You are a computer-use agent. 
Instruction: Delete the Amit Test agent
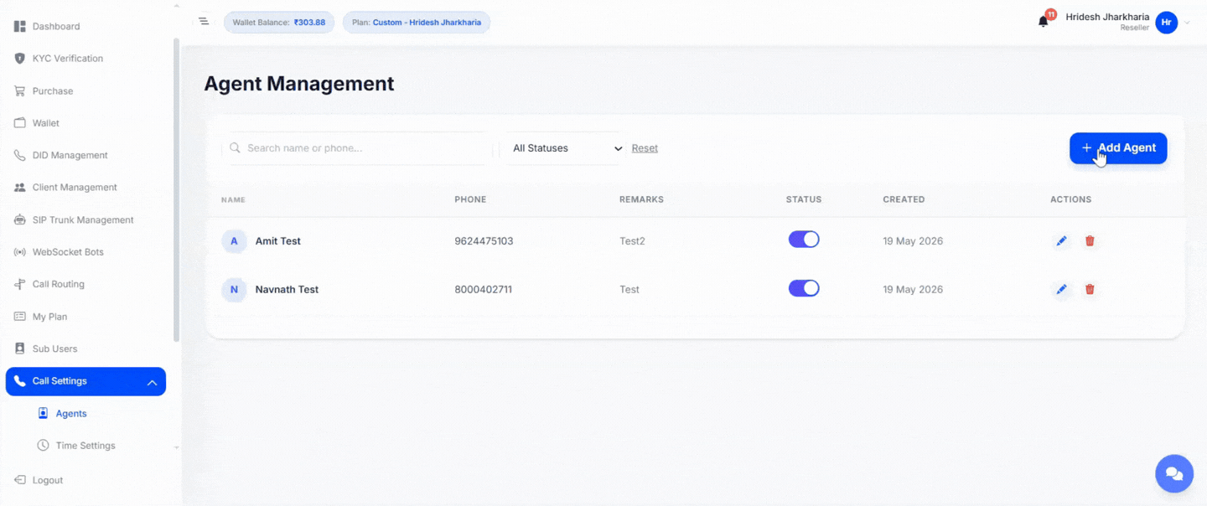point(1090,241)
